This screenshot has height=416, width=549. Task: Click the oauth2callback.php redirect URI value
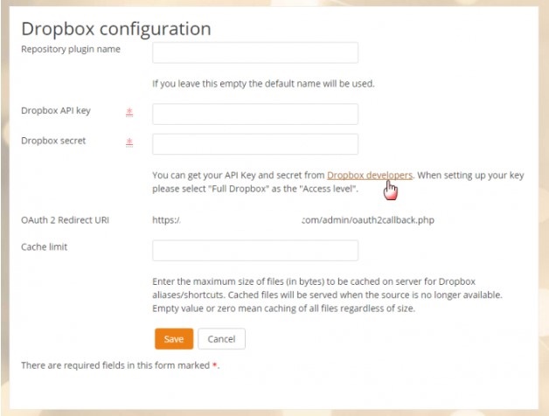pyautogui.click(x=367, y=219)
